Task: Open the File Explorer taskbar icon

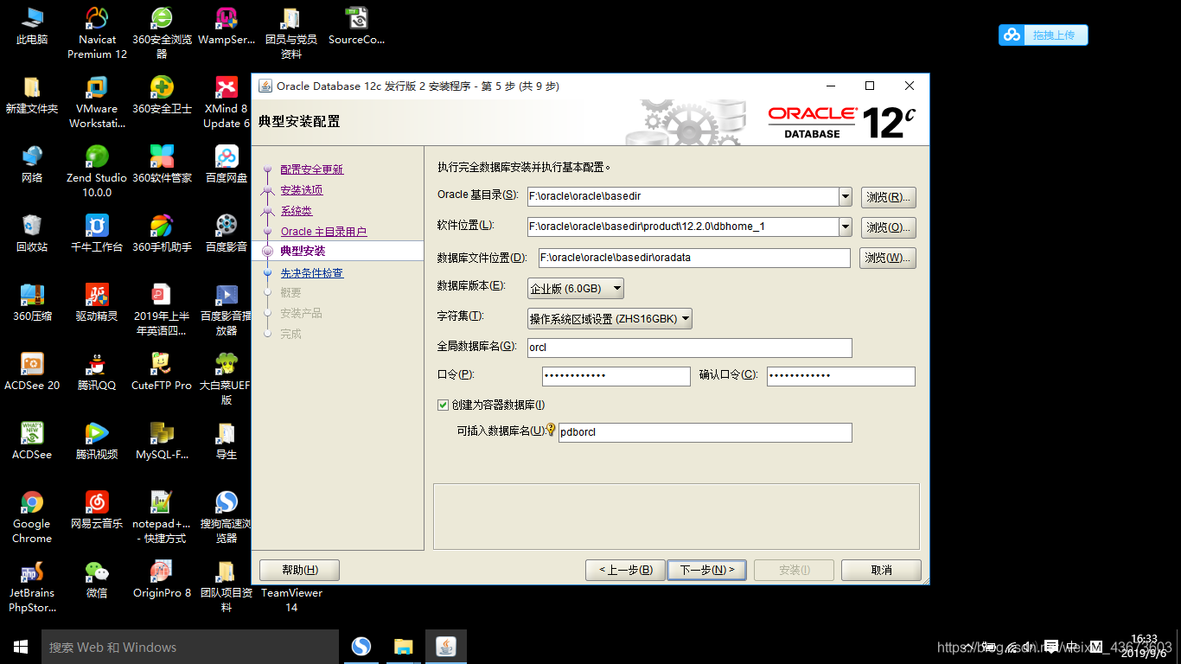Action: [x=404, y=647]
